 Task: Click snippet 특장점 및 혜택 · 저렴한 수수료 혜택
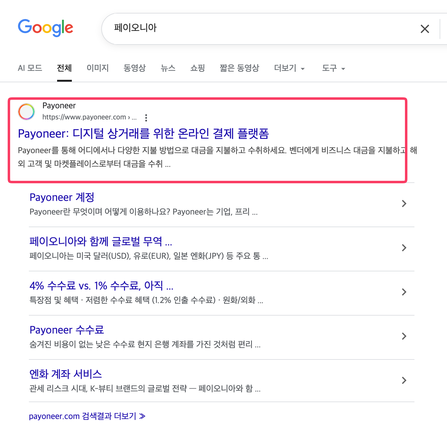(x=146, y=300)
